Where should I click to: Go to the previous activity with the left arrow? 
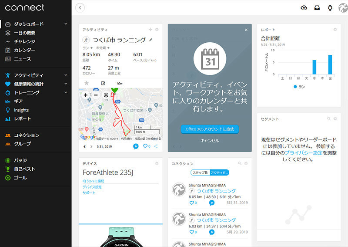tap(84, 146)
